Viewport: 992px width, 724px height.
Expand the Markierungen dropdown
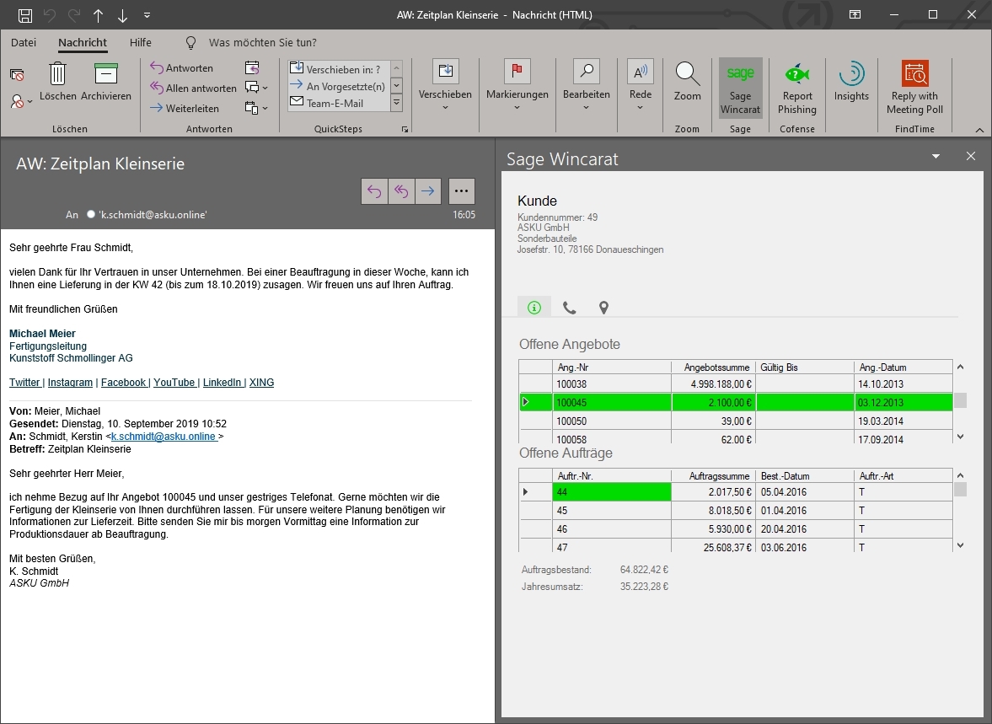(x=517, y=107)
